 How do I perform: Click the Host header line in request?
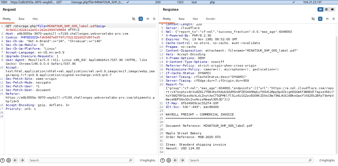coord(67,34)
